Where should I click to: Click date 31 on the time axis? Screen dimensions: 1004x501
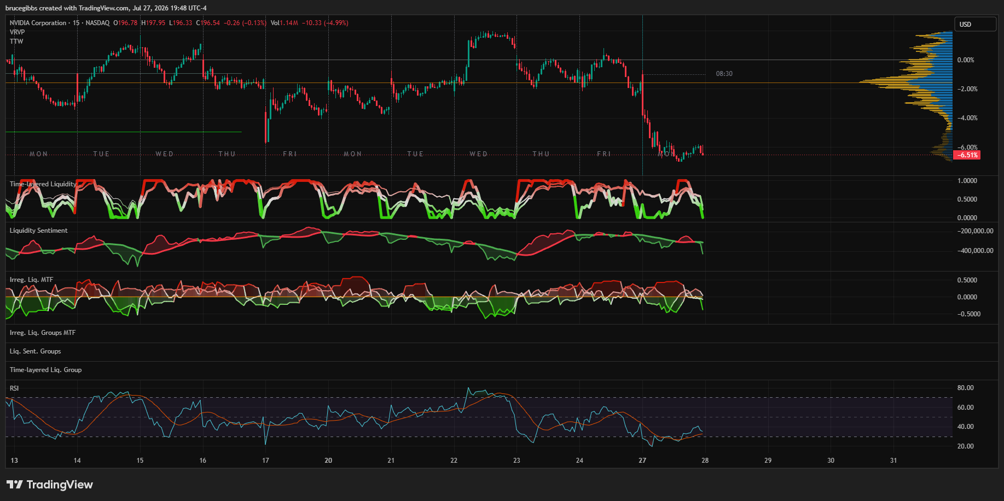tap(893, 461)
